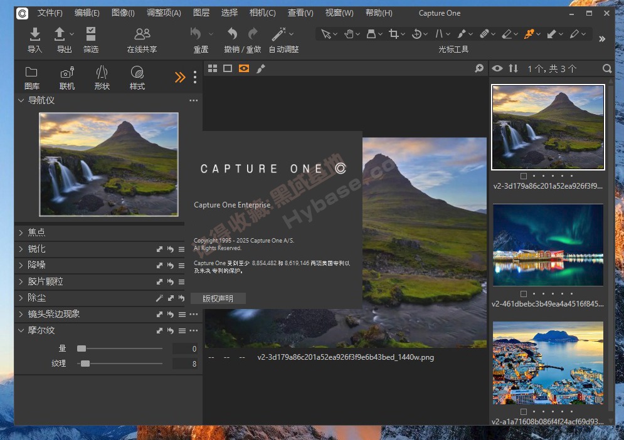Show more tool tabs with orange chevrons

(x=180, y=77)
